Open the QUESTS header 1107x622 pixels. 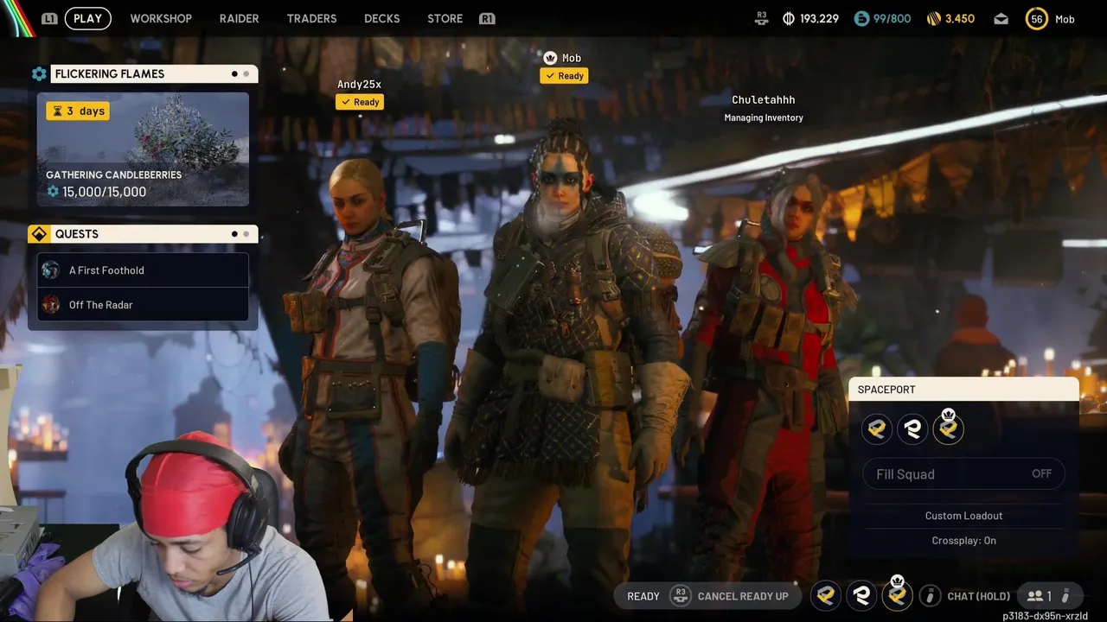pyautogui.click(x=154, y=234)
